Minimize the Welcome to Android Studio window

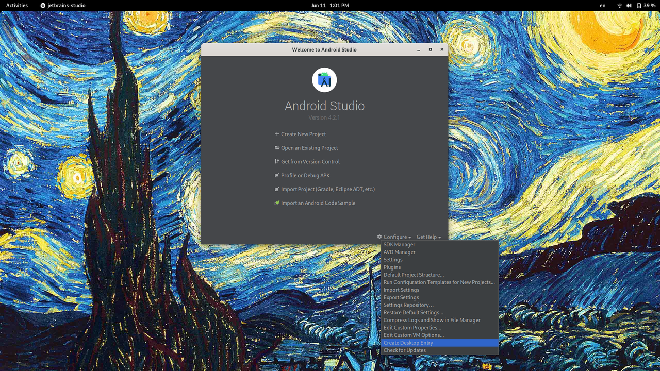tap(418, 49)
